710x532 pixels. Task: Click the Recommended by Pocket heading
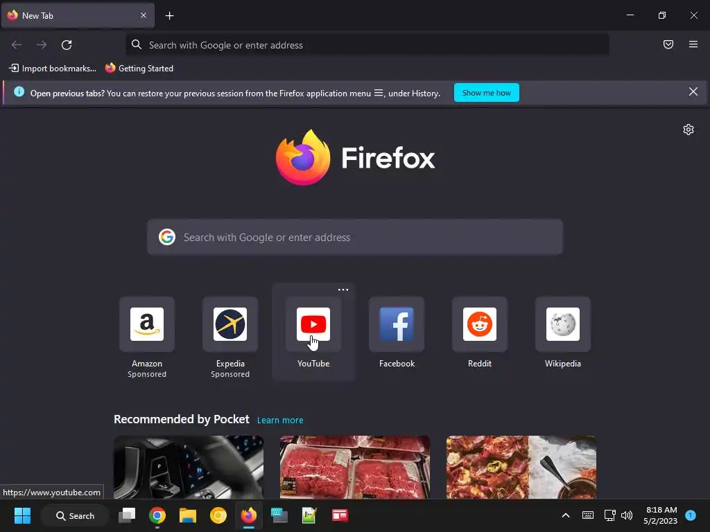tap(182, 419)
